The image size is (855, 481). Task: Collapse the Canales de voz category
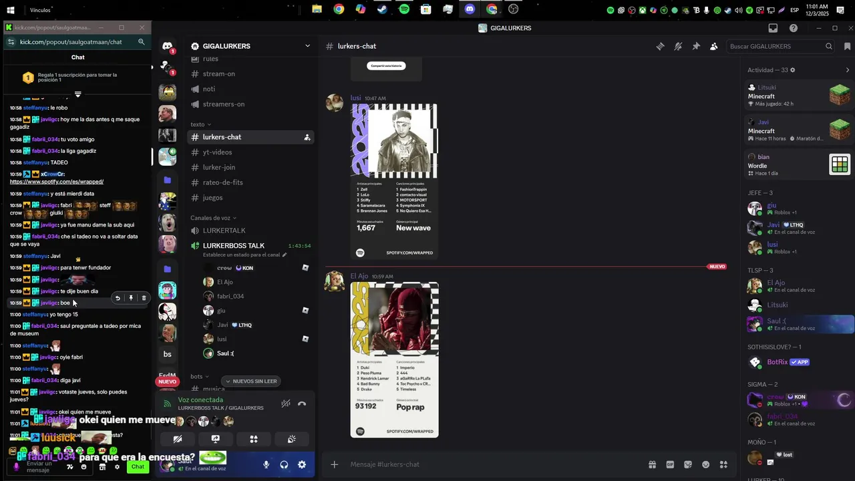(x=214, y=218)
